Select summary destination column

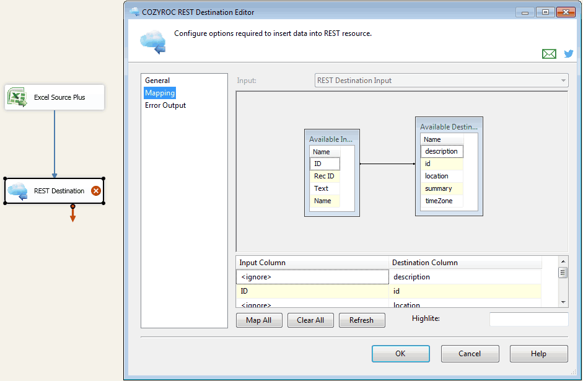point(442,188)
